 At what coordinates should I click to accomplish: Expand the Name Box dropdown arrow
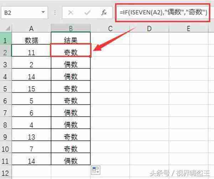tap(43, 12)
